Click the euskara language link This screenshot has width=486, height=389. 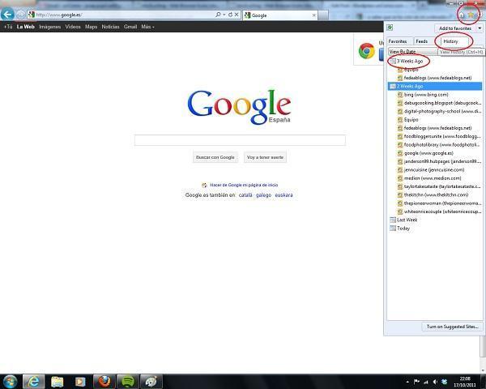click(x=283, y=195)
